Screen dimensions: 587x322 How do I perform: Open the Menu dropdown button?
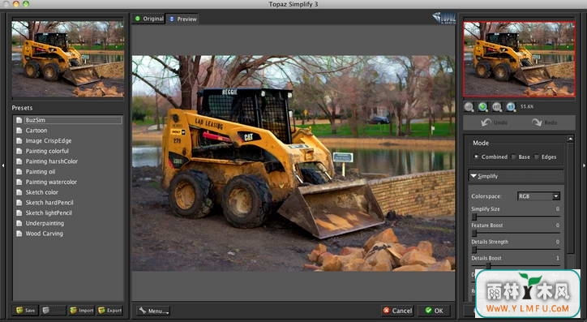coord(153,311)
